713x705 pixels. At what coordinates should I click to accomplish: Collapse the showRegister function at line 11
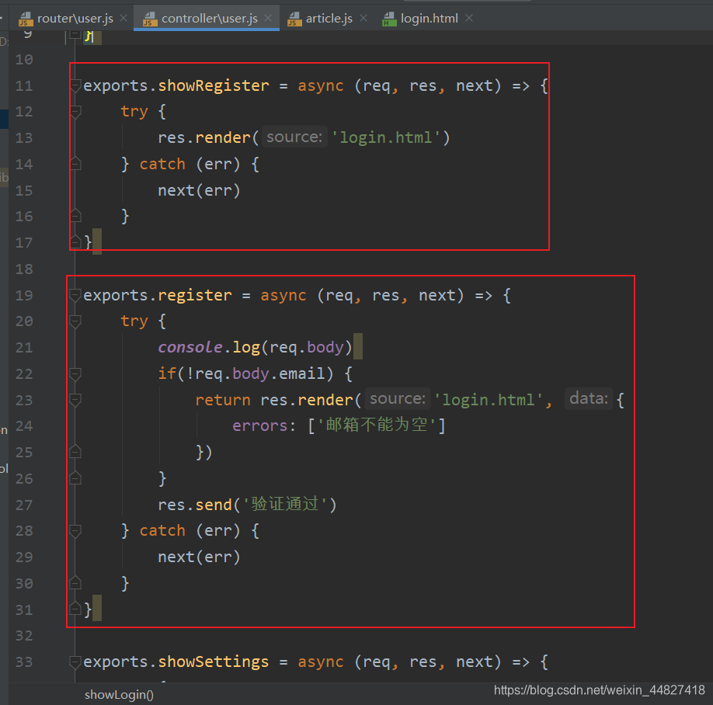(x=75, y=85)
